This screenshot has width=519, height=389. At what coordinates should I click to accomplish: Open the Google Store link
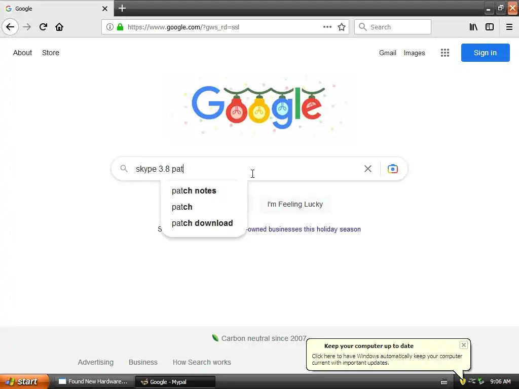(x=51, y=53)
